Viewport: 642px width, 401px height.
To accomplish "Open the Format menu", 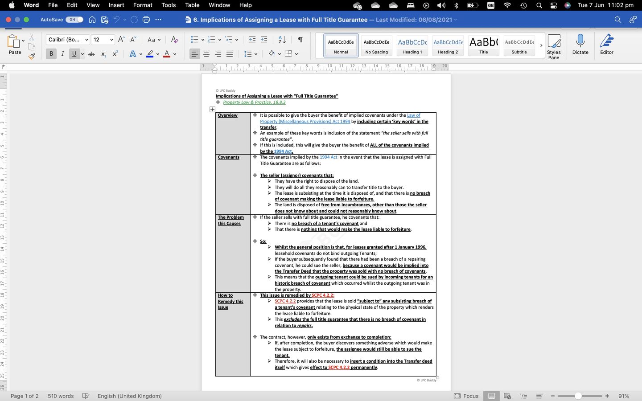I will coord(143,5).
